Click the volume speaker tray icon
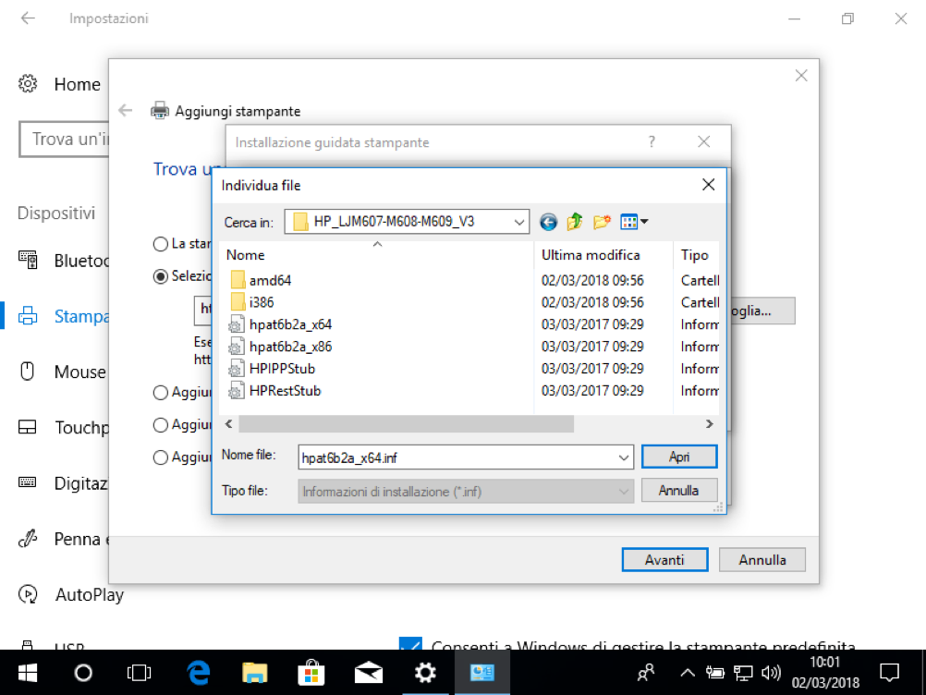Viewport: 926px width, 695px height. coord(771,673)
